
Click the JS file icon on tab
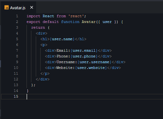[x=7, y=8]
